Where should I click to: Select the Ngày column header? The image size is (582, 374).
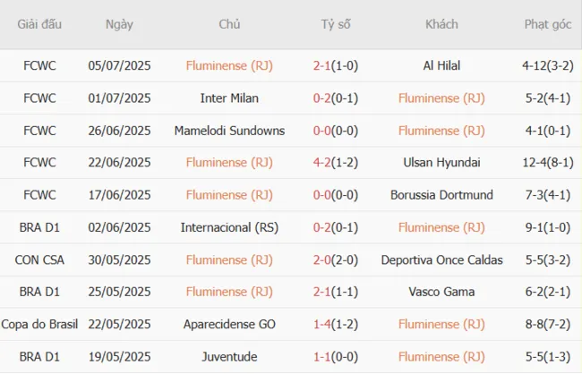pyautogui.click(x=119, y=24)
